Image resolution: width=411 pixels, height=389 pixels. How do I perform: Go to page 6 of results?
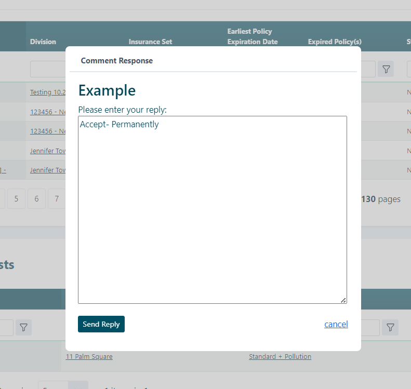click(x=36, y=199)
